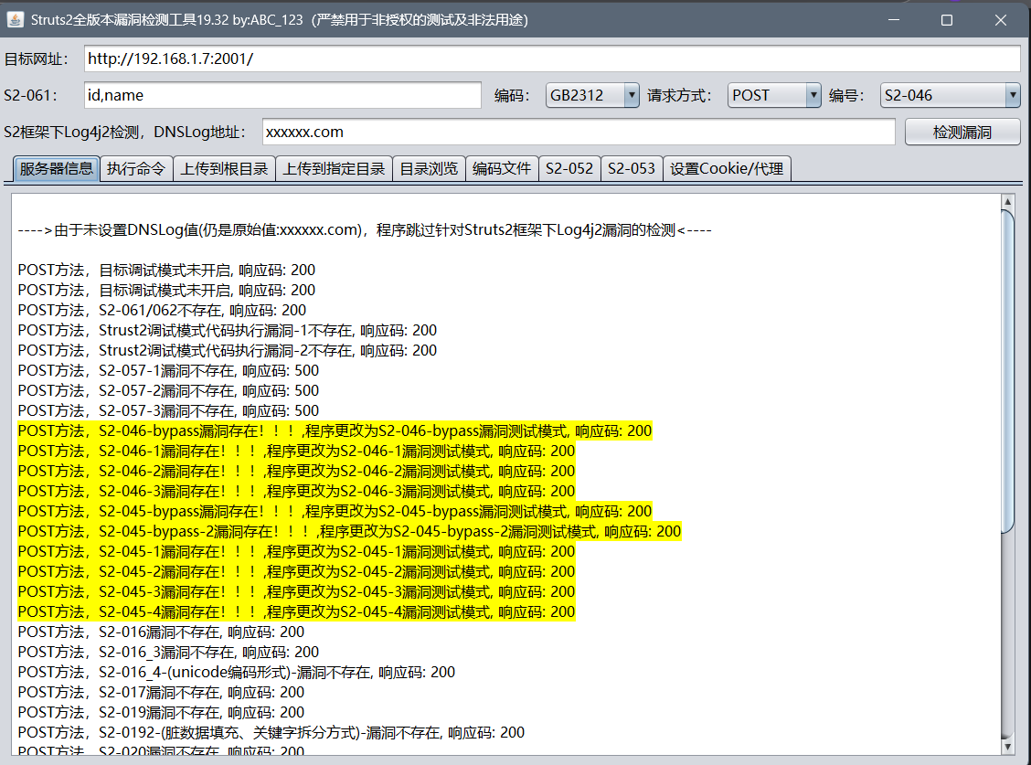Click the DNSLog地址 input field
Screen dimensions: 1031x765
point(578,132)
